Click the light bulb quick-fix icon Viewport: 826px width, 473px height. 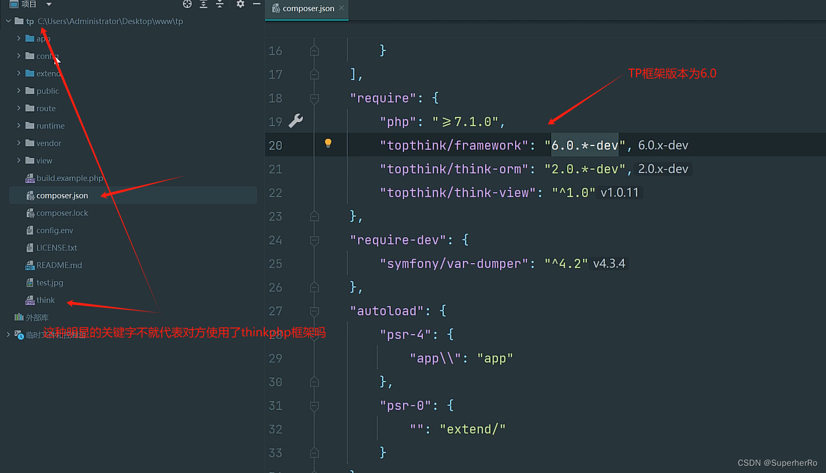click(328, 144)
